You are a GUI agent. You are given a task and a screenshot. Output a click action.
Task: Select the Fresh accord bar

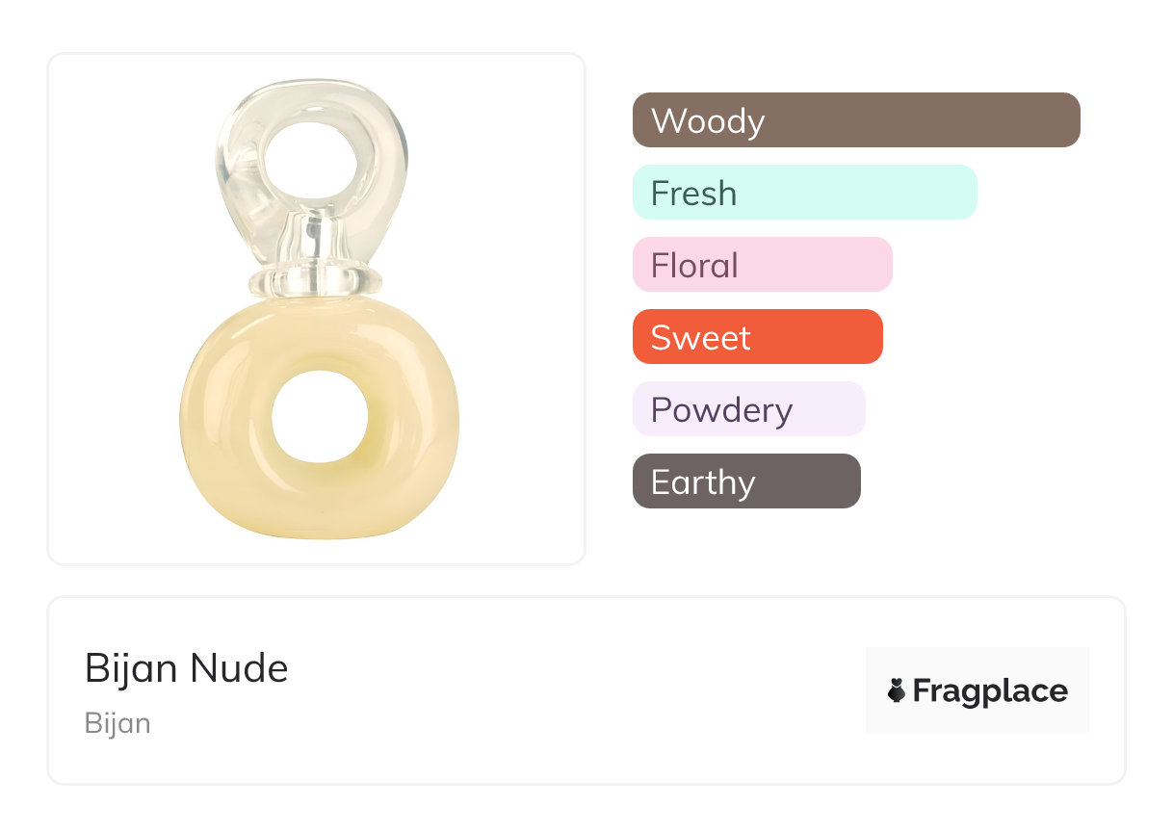click(x=804, y=193)
